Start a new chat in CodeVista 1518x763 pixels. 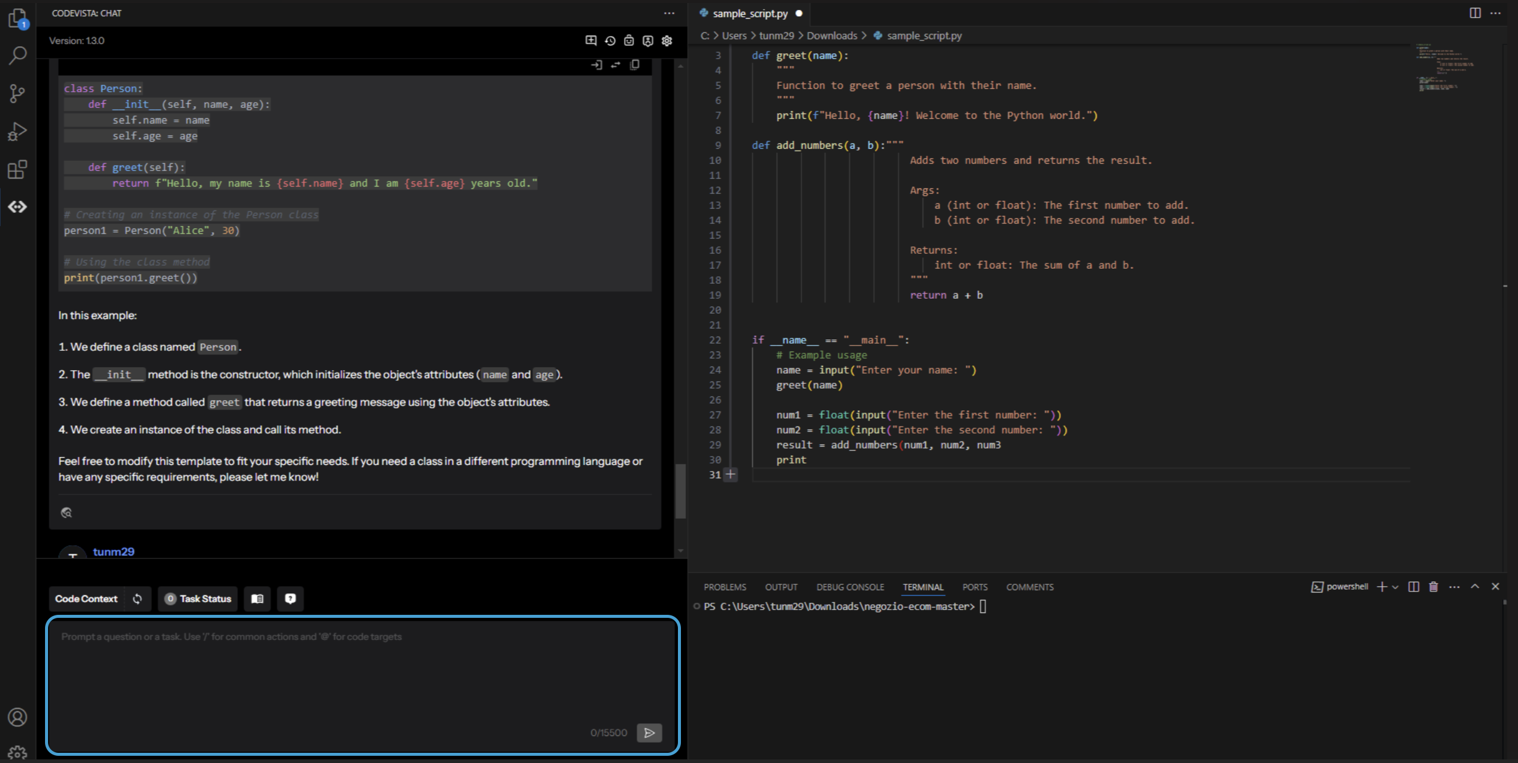(591, 41)
